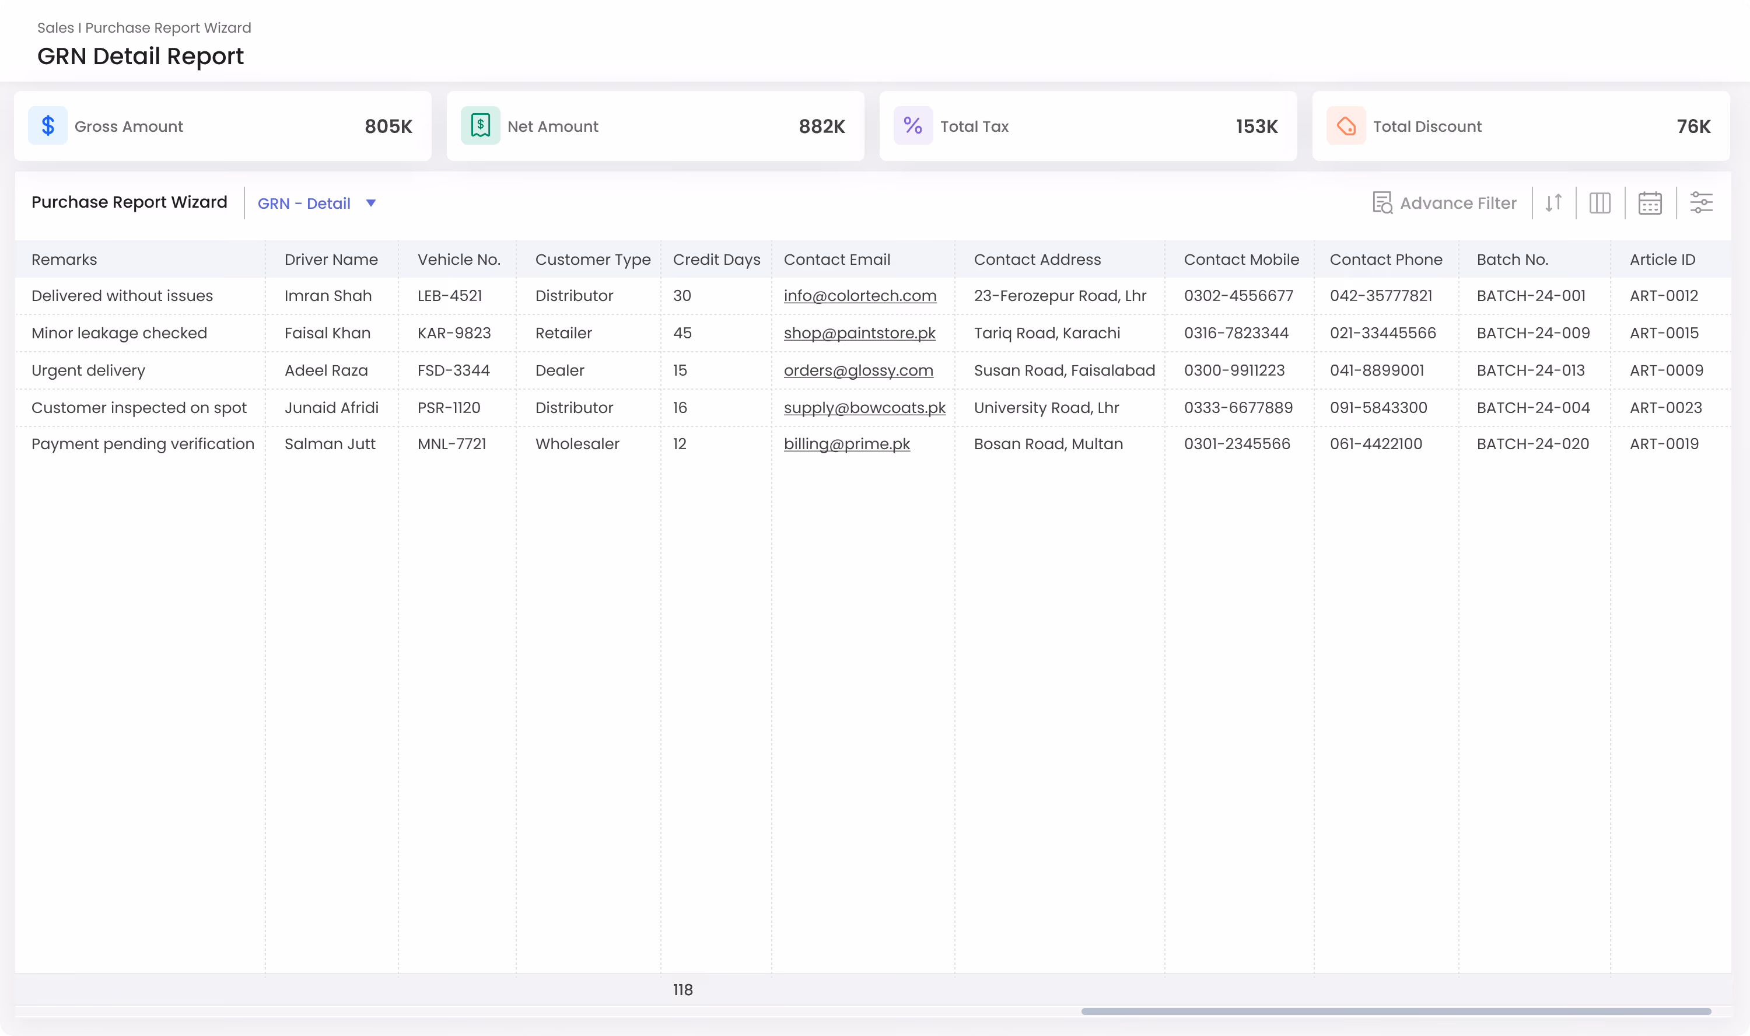Open the Advance Filter search icon
The width and height of the screenshot is (1750, 1036).
pos(1382,202)
